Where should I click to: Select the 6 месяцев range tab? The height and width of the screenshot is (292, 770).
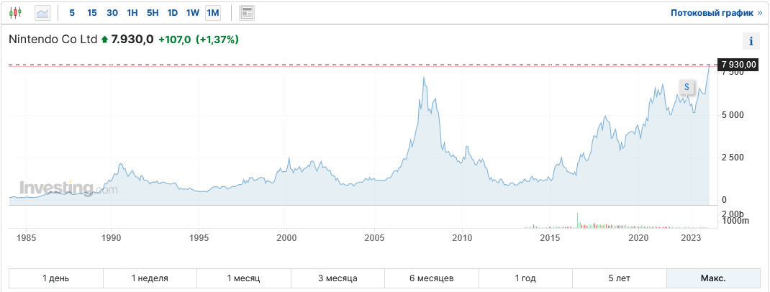[x=432, y=278]
